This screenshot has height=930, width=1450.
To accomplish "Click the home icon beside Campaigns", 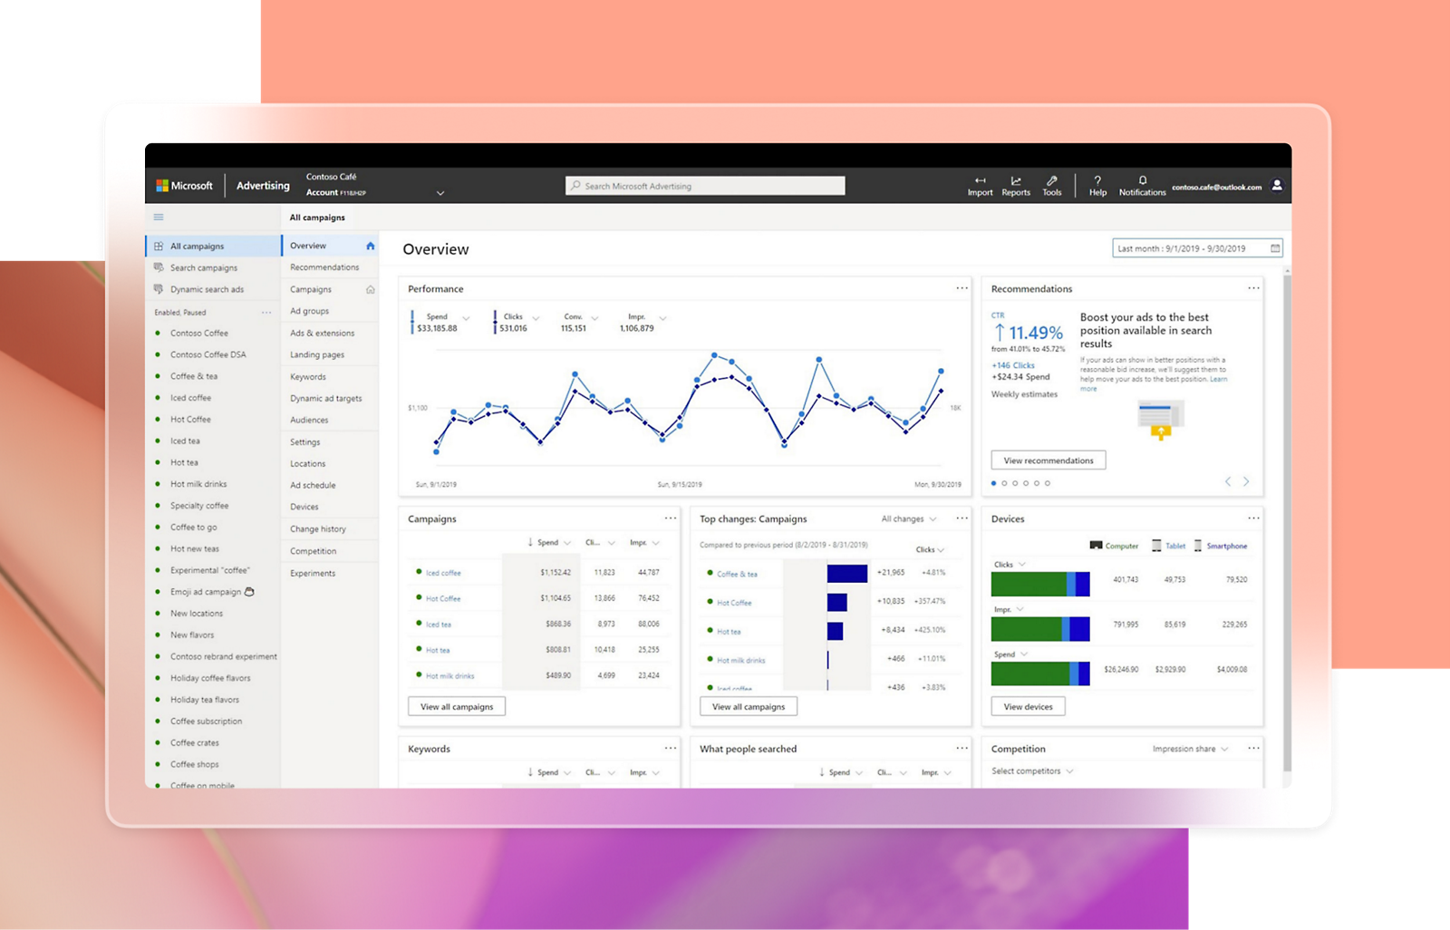I will point(370,289).
